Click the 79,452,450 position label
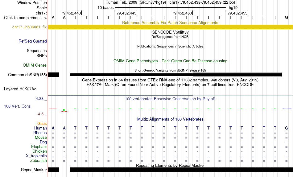This screenshot has width=293, height=177. tap(182, 13)
